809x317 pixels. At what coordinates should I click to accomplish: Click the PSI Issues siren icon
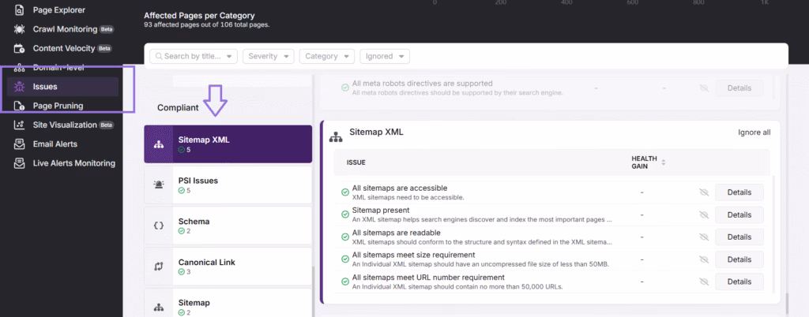click(158, 185)
